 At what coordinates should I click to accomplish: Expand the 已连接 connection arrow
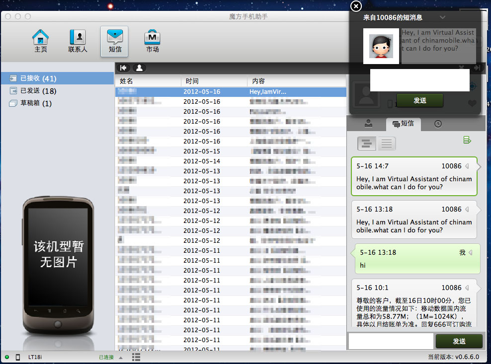121,357
